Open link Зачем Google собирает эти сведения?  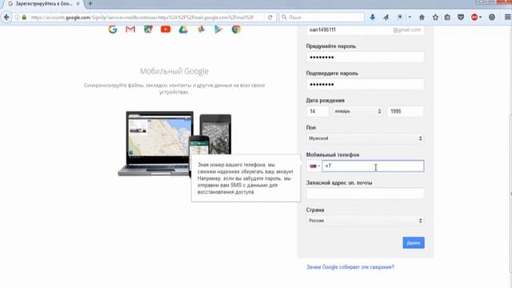click(x=350, y=267)
